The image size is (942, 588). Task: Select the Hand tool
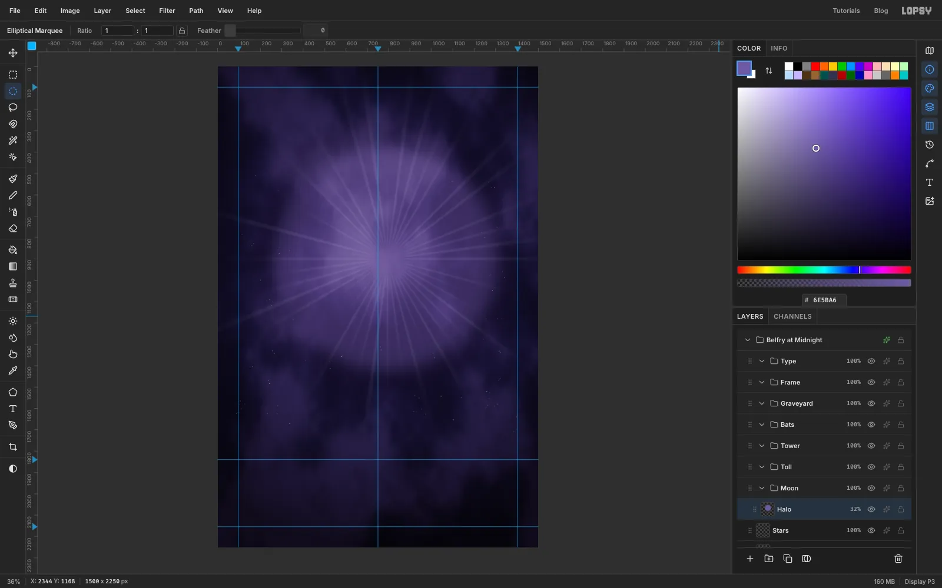[13, 354]
